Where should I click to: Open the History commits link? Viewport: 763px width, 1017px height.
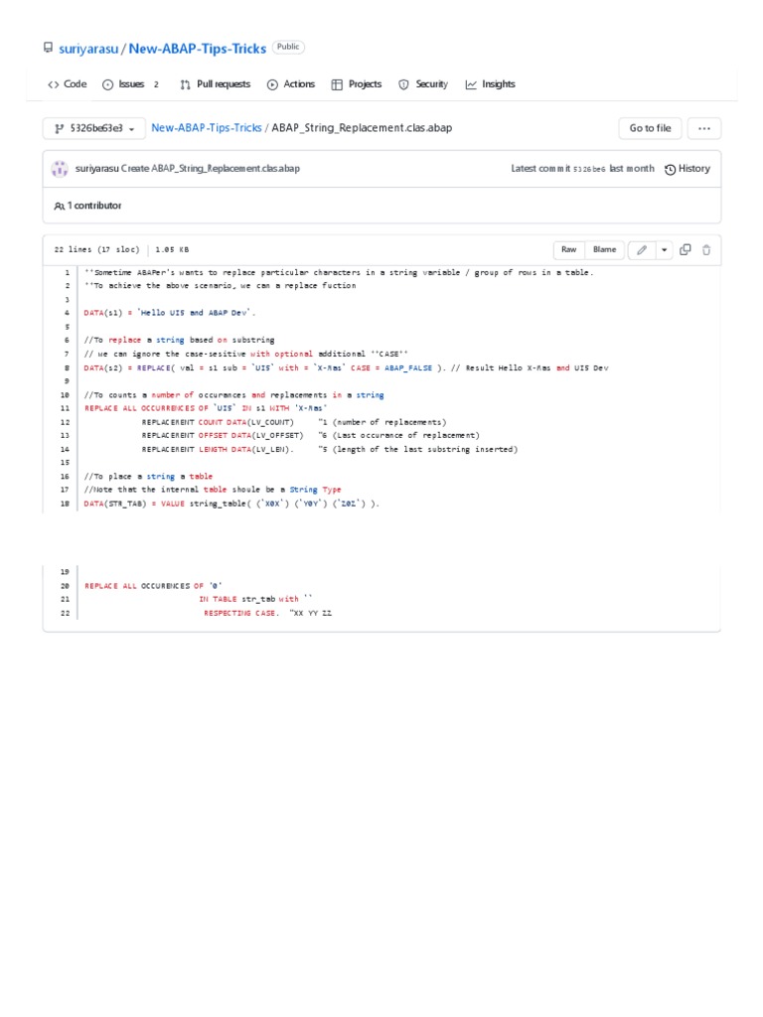point(687,169)
